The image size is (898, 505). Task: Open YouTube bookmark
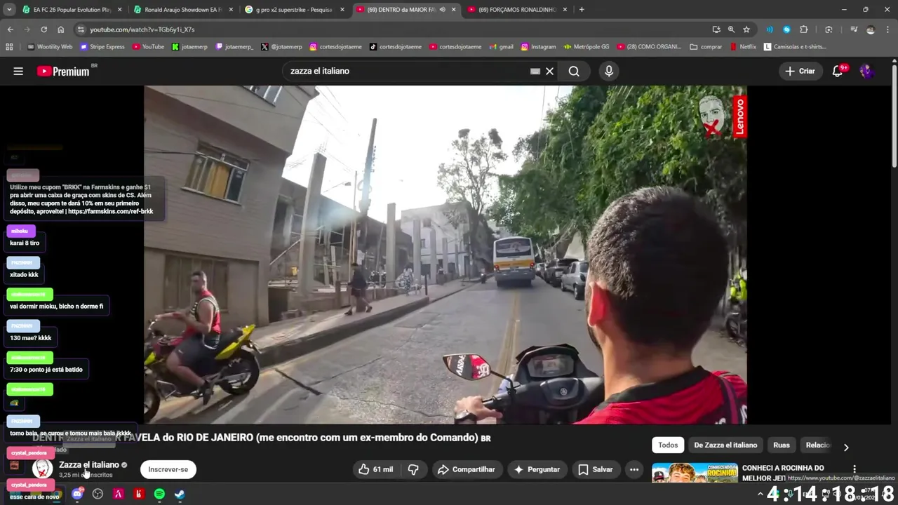click(148, 47)
